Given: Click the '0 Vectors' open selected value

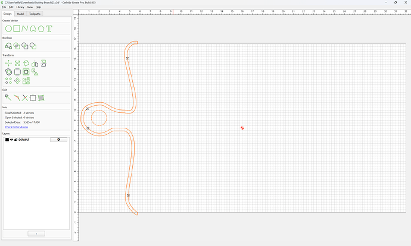Looking at the screenshot, I should [29, 118].
